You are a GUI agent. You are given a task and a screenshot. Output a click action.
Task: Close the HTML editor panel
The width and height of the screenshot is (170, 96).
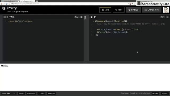(81, 17)
